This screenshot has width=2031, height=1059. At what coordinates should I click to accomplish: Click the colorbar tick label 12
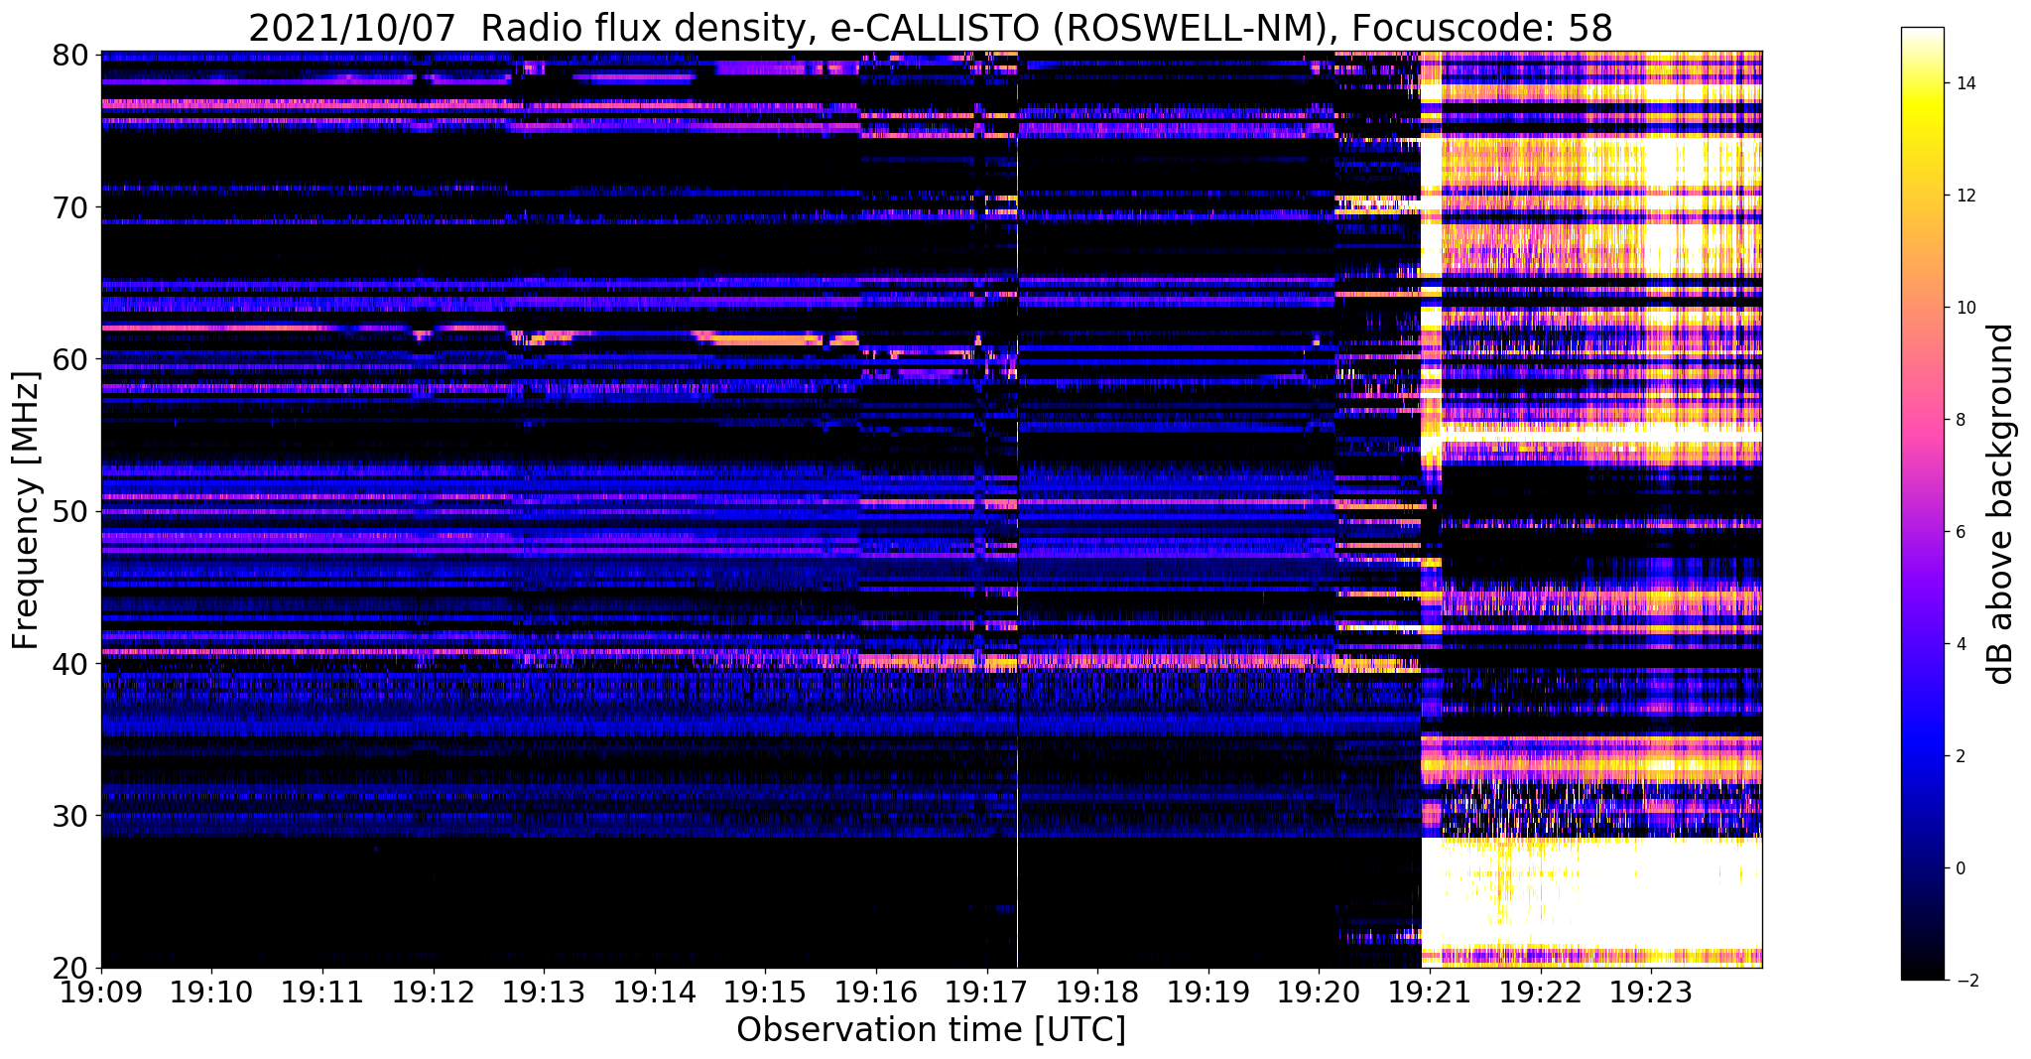click(1965, 196)
